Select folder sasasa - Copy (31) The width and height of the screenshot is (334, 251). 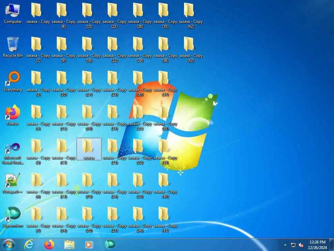tap(140, 118)
